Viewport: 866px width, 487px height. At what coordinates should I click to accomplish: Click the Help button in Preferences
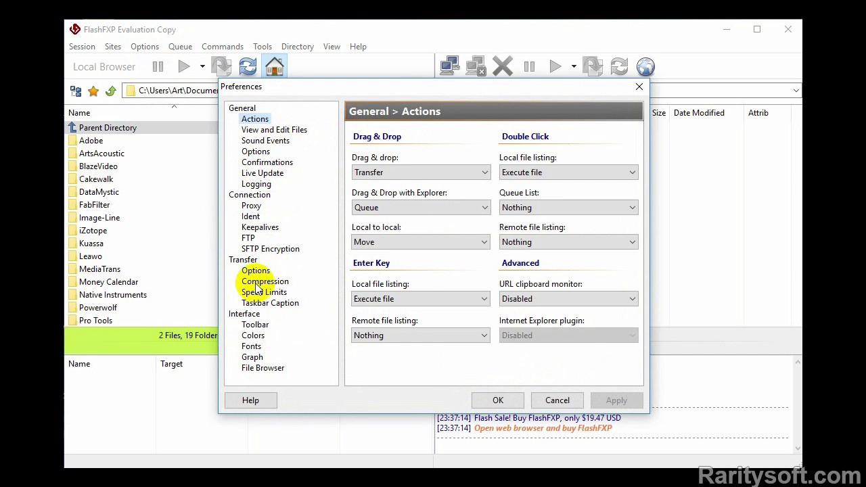(250, 400)
